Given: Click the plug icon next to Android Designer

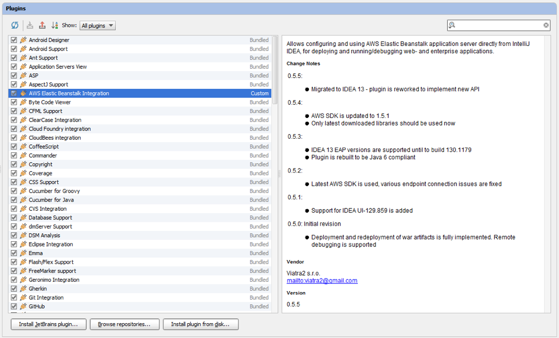Looking at the screenshot, I should click(23, 40).
